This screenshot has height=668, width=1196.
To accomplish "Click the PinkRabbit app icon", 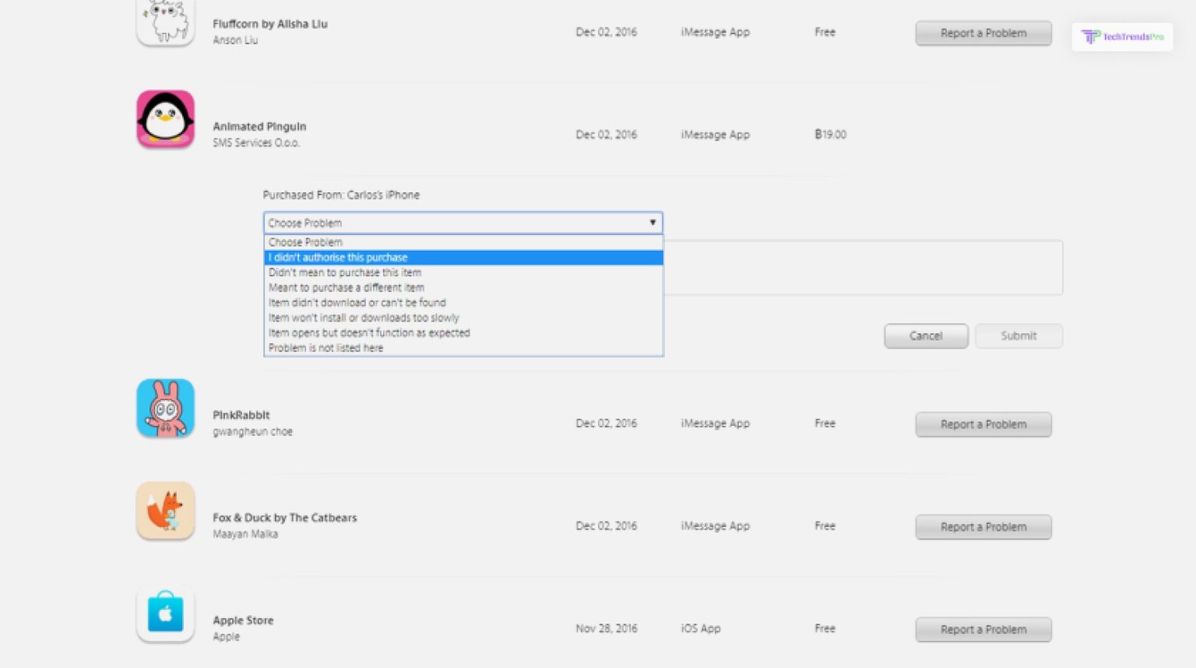I will point(165,408).
